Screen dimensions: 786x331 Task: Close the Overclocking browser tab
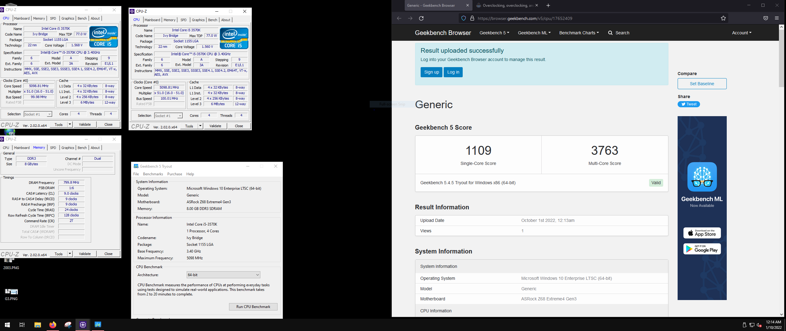[x=537, y=6]
